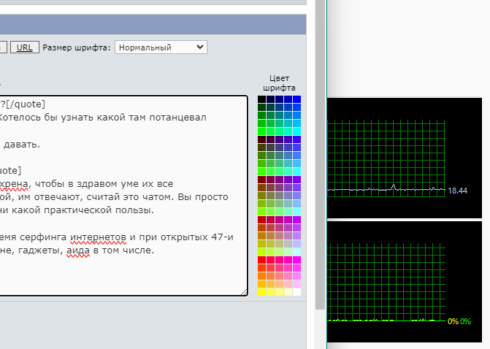Choose the pure red font color swatch
Screen dimensions: 490x349
pyautogui.click(x=262, y=260)
